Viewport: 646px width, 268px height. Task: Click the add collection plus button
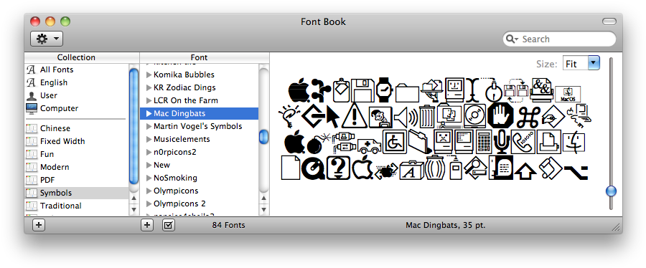coord(38,225)
